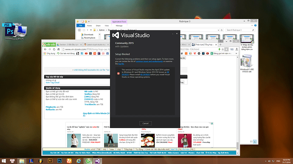Open a new browser tab

point(220,45)
